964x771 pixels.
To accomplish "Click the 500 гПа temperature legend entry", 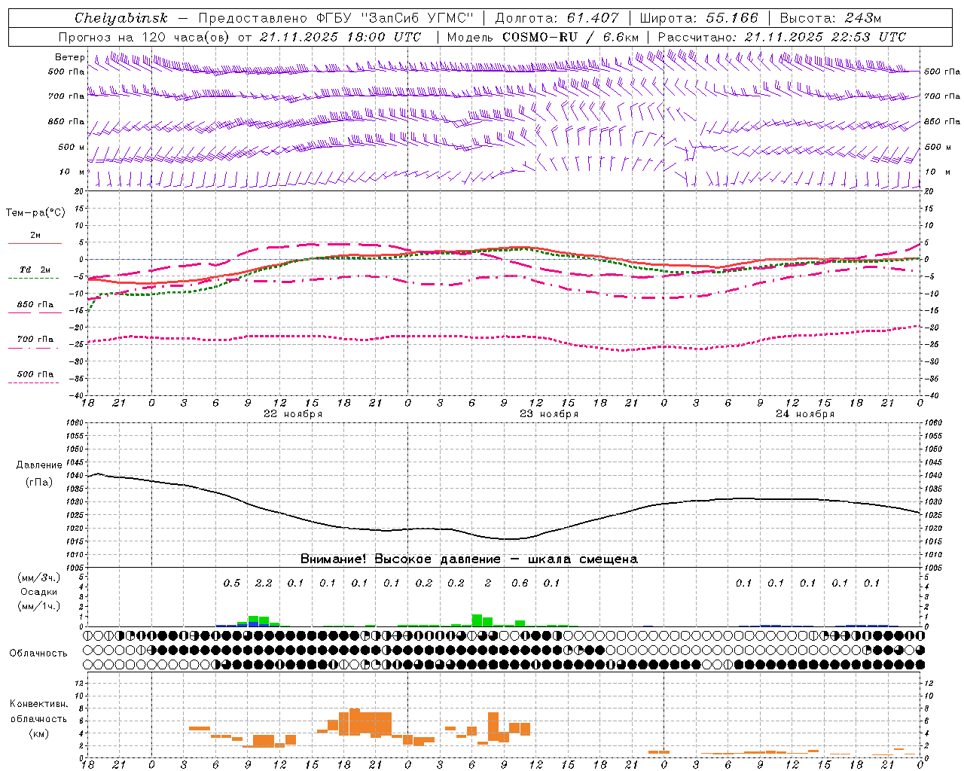I will tap(35, 374).
